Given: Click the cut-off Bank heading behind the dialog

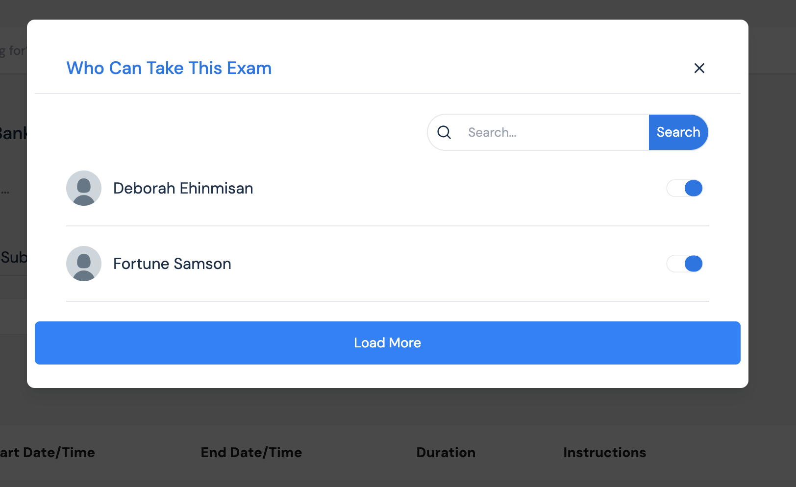Looking at the screenshot, I should [x=13, y=133].
